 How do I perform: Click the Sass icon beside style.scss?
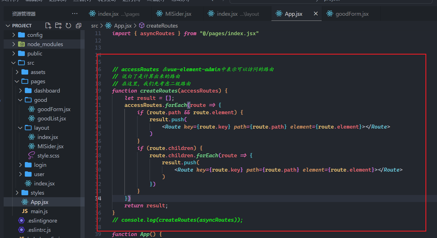(32, 156)
